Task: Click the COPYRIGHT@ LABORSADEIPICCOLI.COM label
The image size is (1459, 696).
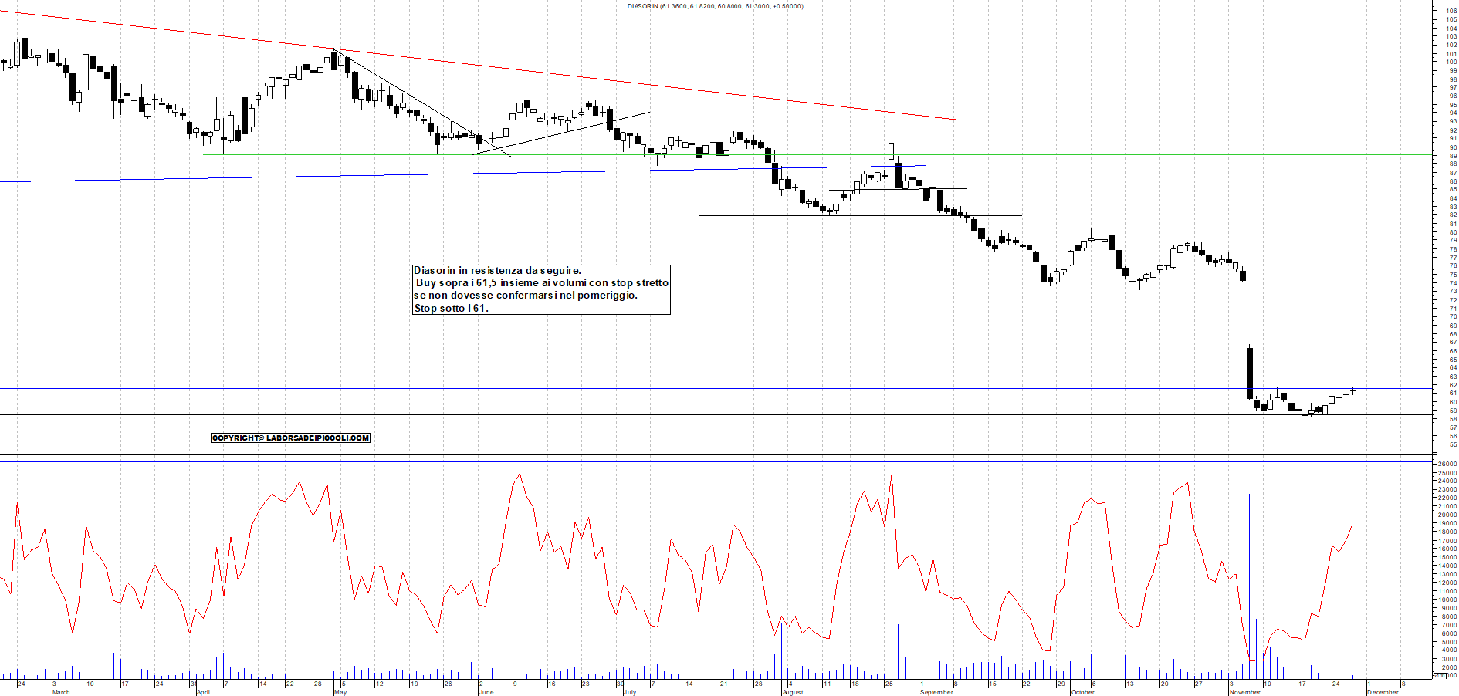Action: 291,438
